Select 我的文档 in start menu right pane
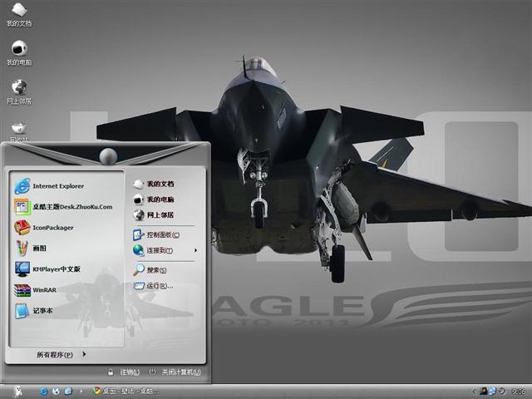 click(x=153, y=184)
